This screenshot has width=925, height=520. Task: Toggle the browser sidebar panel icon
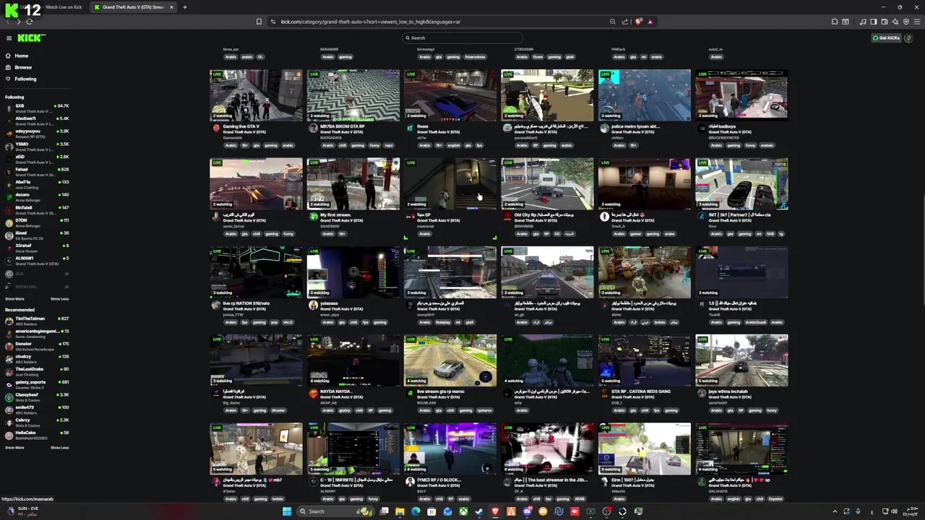873,22
